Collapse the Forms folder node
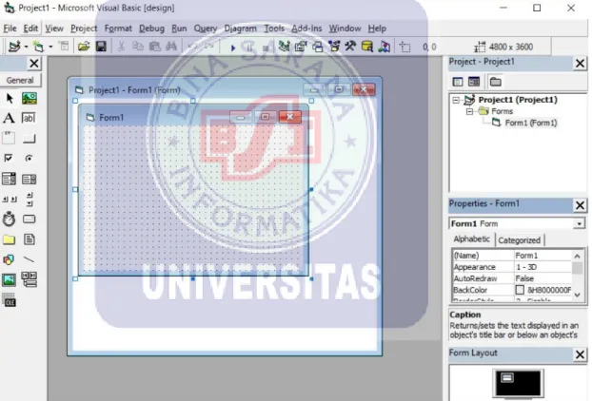Screen dimensions: 592x401 (469, 111)
